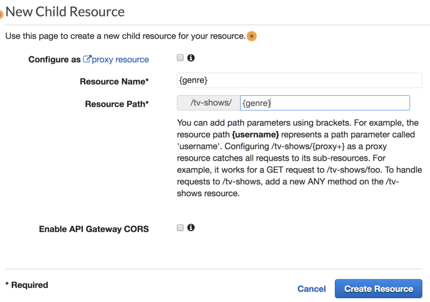Click into the Resource Path input box

pos(325,103)
